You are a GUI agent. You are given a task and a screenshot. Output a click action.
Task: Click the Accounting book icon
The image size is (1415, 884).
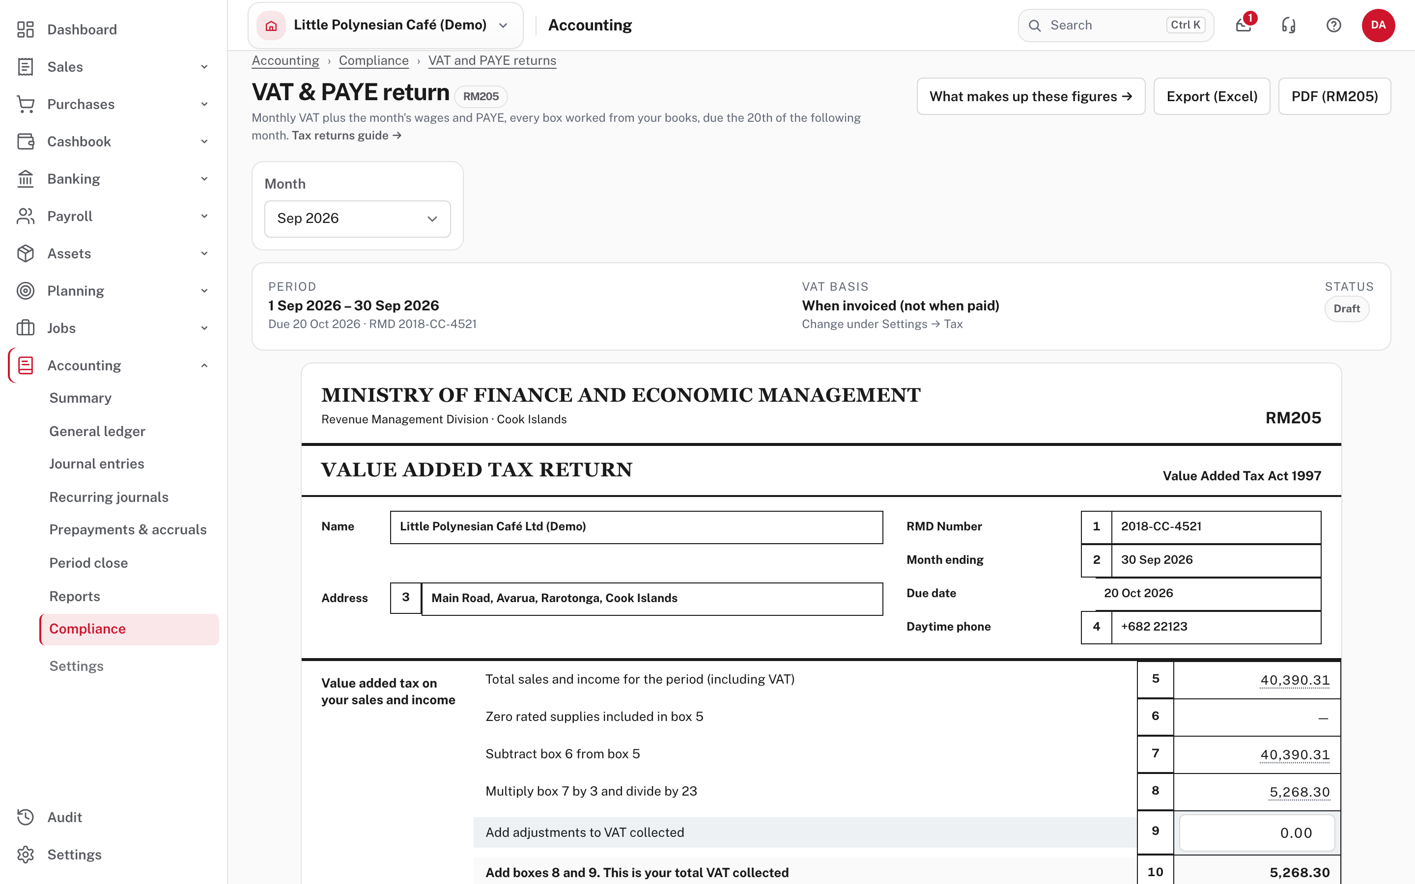point(25,365)
